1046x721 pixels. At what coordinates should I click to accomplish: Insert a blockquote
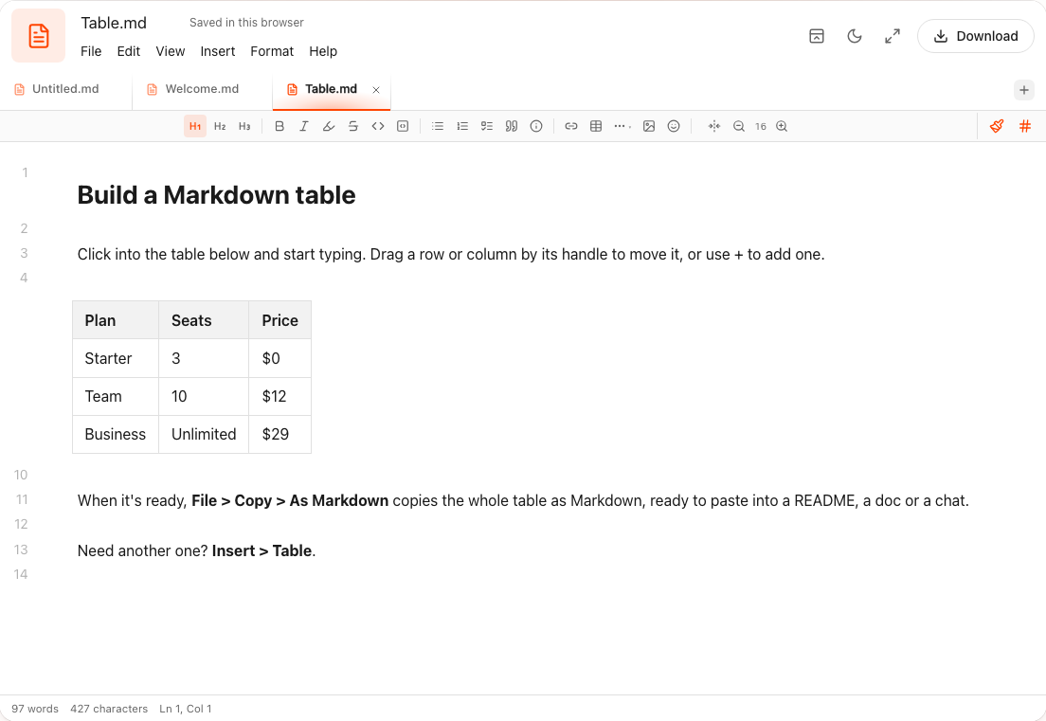tap(512, 126)
